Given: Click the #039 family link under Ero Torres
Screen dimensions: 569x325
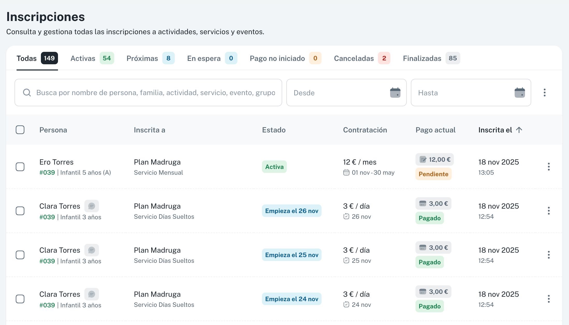Looking at the screenshot, I should pyautogui.click(x=47, y=173).
